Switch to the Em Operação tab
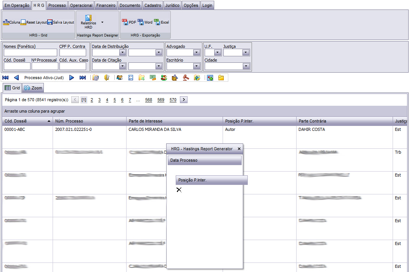The width and height of the screenshot is (409, 272). (17, 5)
